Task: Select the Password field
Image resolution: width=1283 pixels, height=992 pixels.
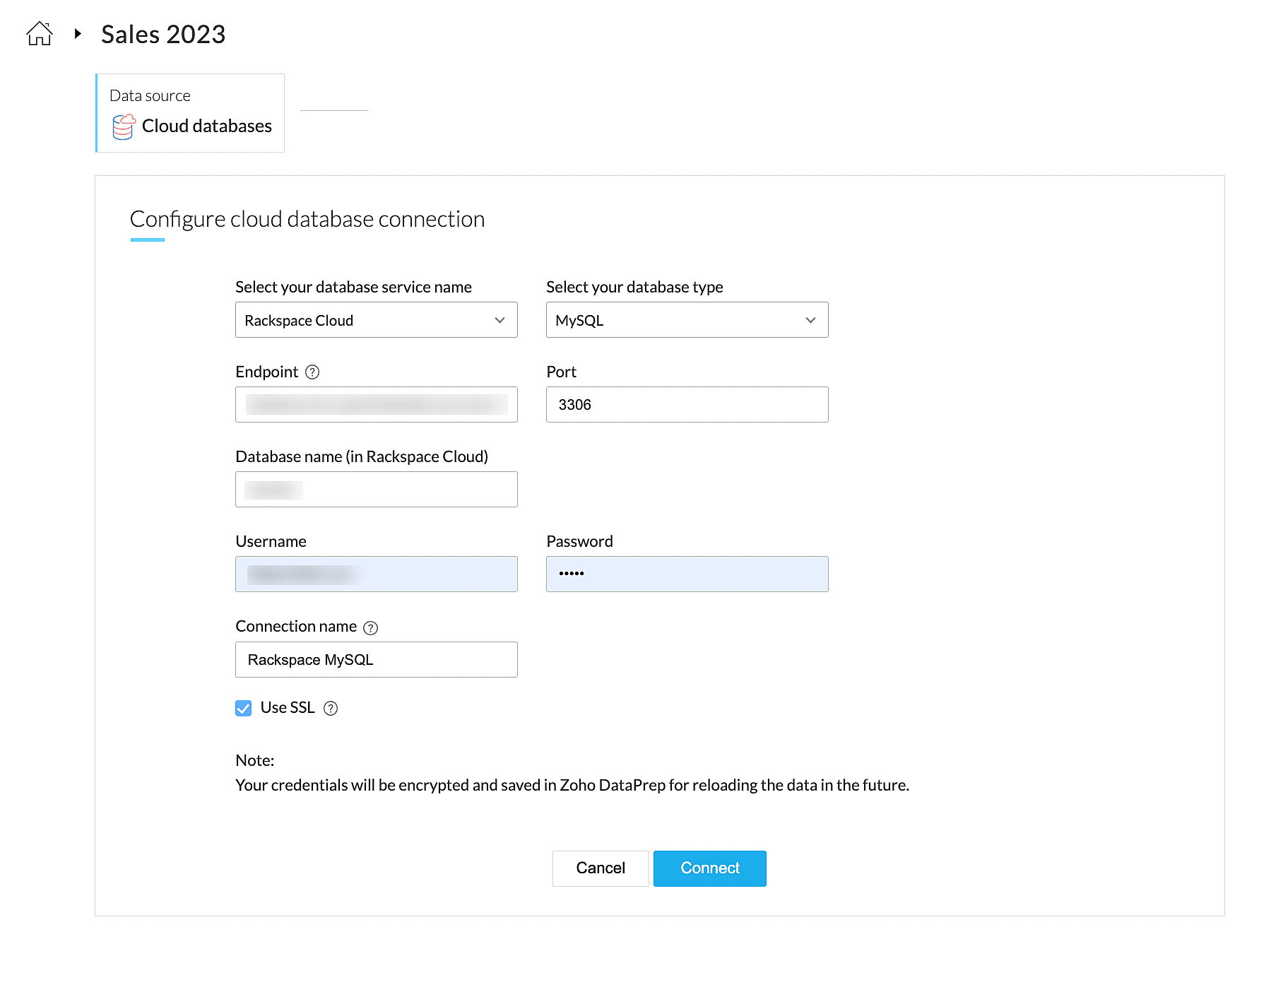Action: (x=686, y=574)
